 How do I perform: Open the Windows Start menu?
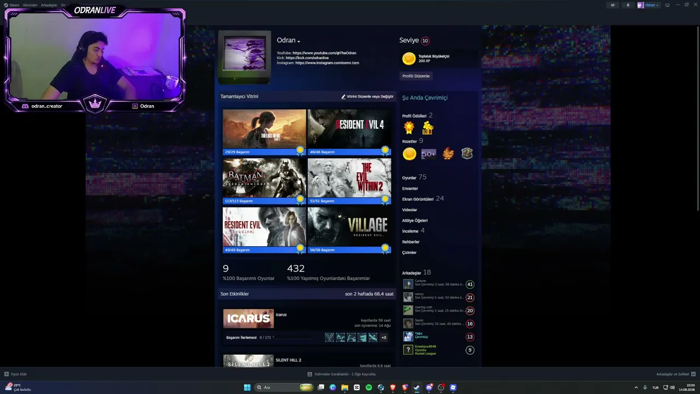tap(247, 387)
